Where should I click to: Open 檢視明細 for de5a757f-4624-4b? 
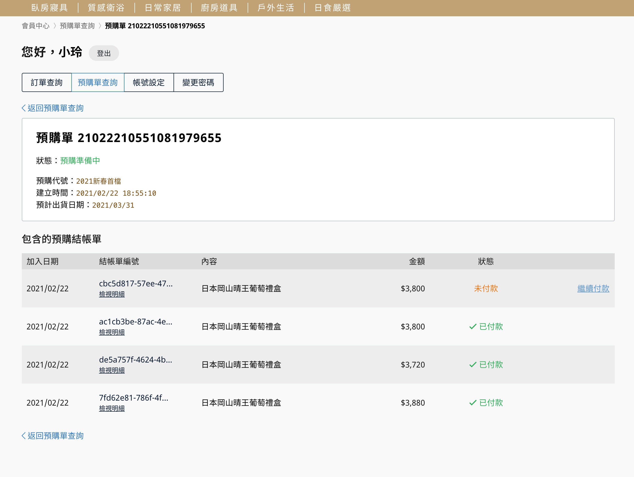tap(111, 370)
